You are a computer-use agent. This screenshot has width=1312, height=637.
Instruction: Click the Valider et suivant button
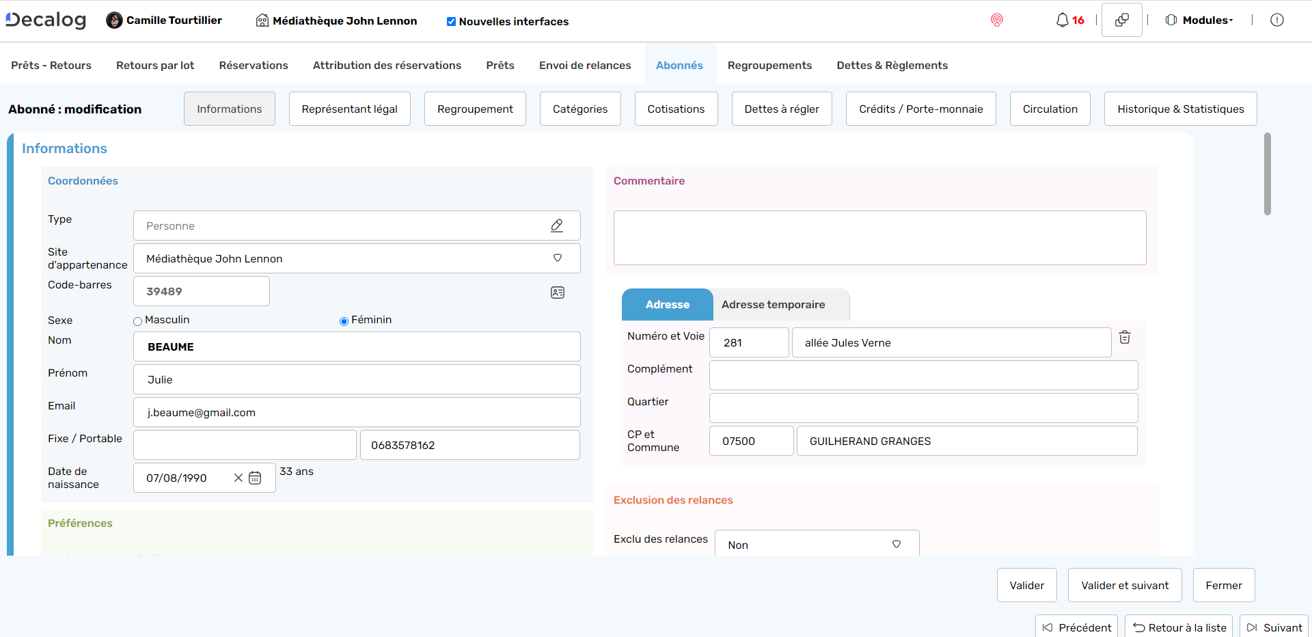point(1124,585)
